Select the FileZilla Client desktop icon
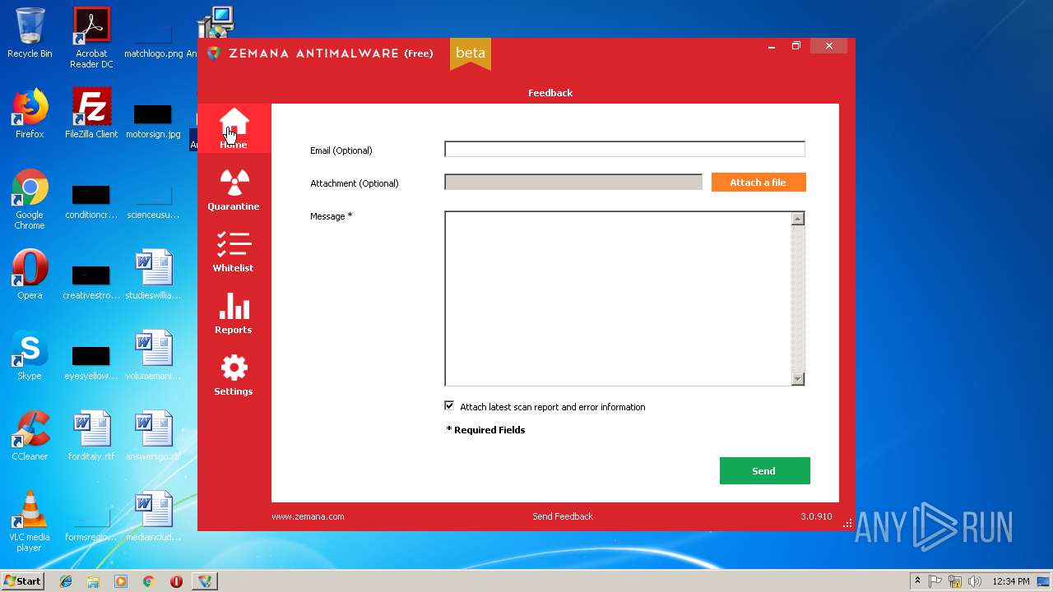This screenshot has width=1053, height=592. (x=91, y=113)
